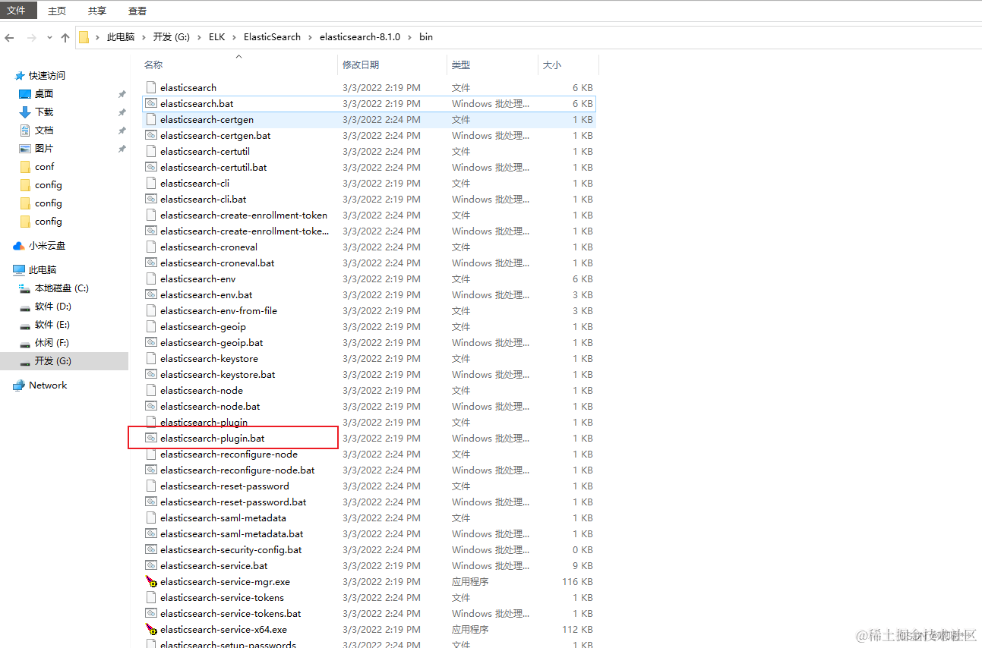Select elasticsearch-service-x64.exe application icon

150,629
